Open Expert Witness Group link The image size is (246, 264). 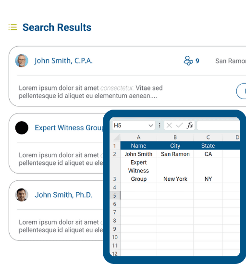coord(69,128)
